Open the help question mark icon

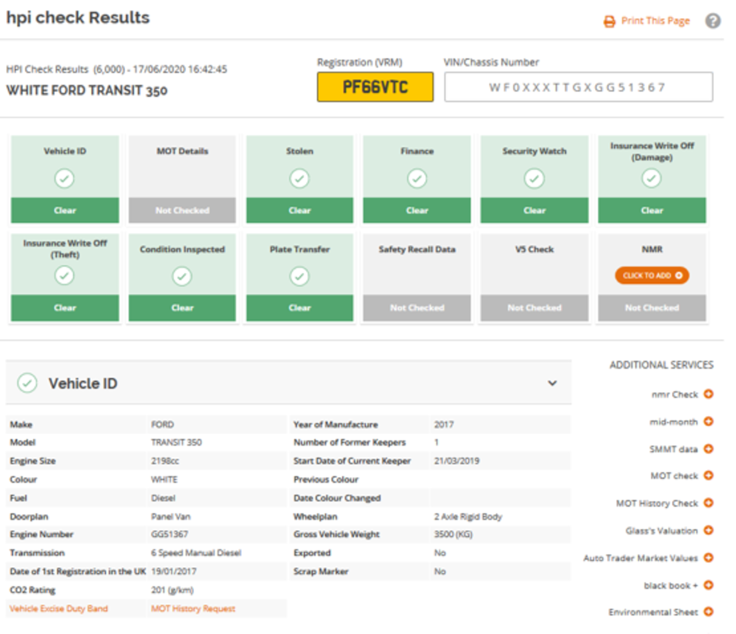coord(713,21)
